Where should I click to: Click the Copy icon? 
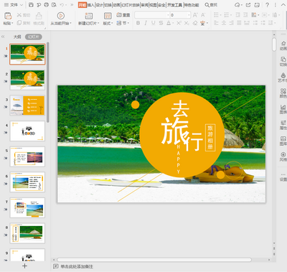19,23
